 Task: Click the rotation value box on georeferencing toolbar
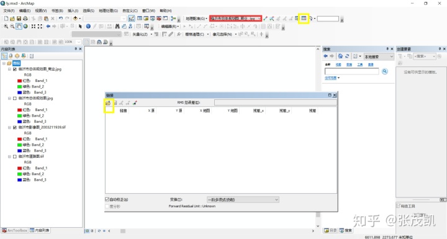click(x=328, y=19)
